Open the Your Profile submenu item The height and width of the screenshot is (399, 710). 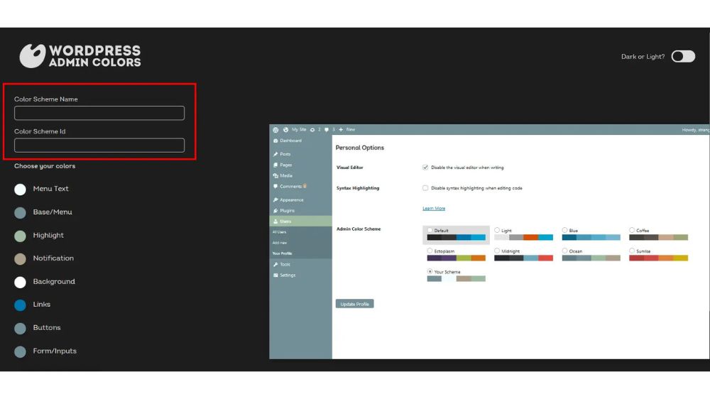click(x=282, y=253)
